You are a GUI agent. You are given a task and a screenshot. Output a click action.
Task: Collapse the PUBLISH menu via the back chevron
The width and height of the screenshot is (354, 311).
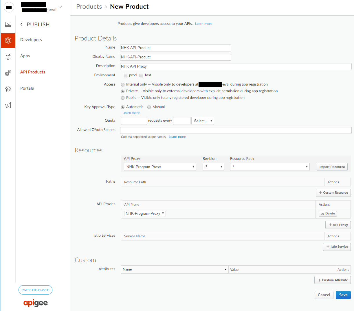(x=21, y=24)
